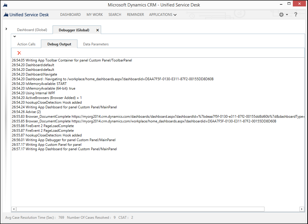Open the DASHBOARD menu
This screenshot has height=224, width=308.
[x=70, y=14]
